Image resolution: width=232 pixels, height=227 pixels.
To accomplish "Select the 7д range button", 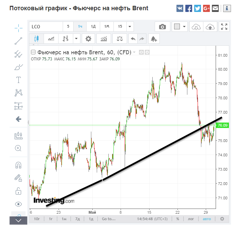I will (78, 219).
